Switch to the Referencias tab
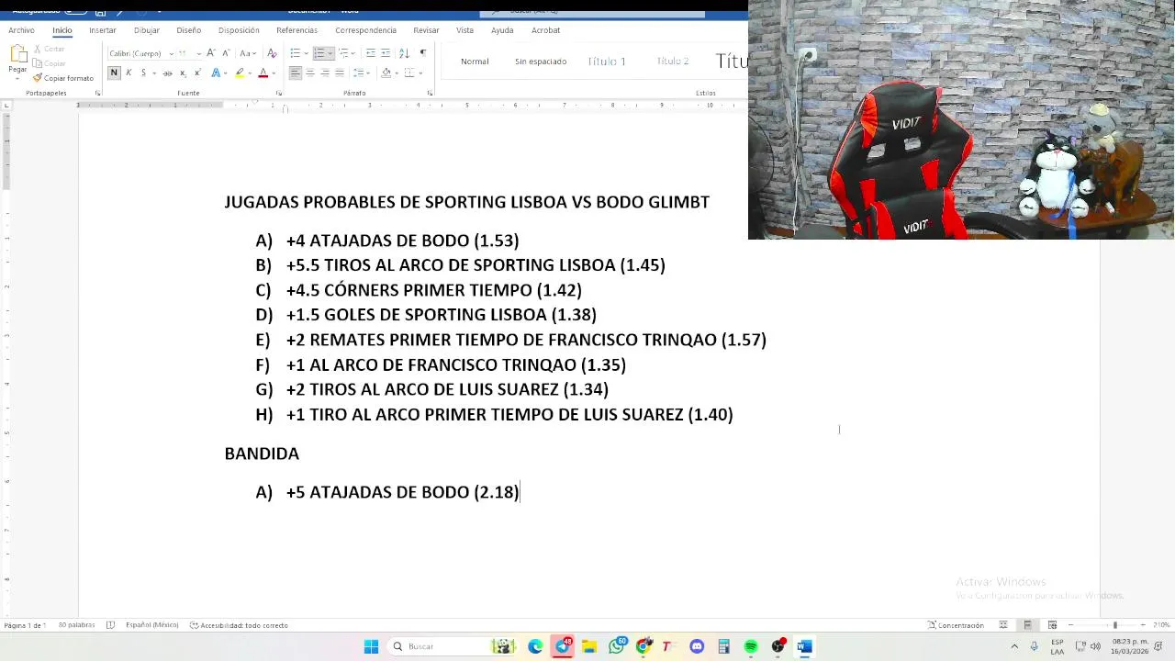 [x=297, y=30]
